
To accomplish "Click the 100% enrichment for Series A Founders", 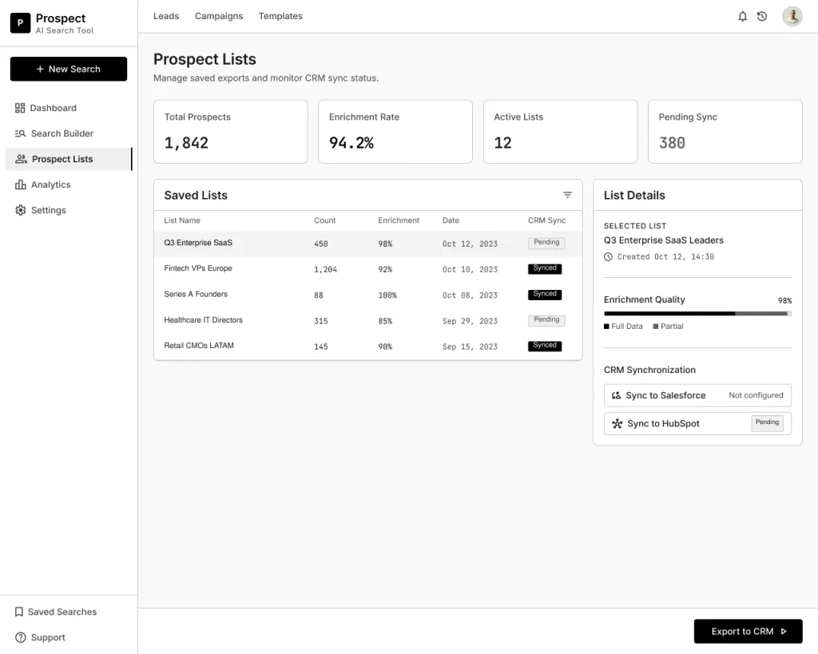I will 387,295.
